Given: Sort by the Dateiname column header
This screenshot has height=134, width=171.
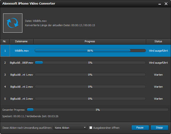Looking at the screenshot, I should point(21,41).
